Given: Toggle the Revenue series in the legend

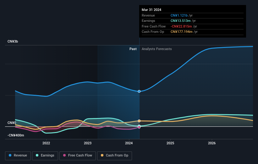Looking at the screenshot, I should point(18,156).
